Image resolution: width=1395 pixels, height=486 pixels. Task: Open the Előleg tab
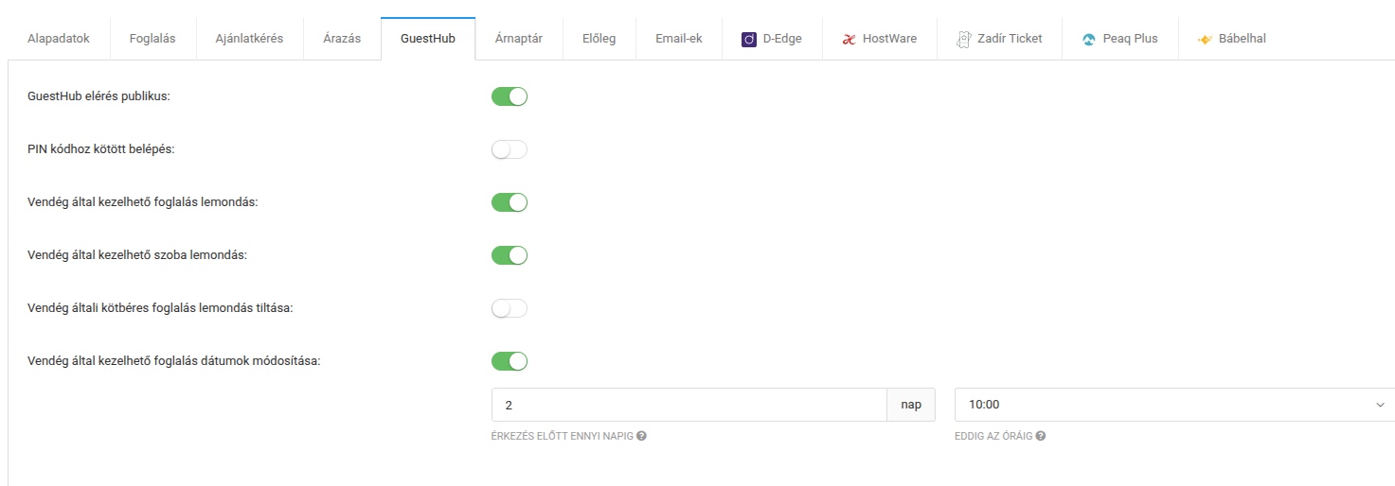(x=599, y=39)
